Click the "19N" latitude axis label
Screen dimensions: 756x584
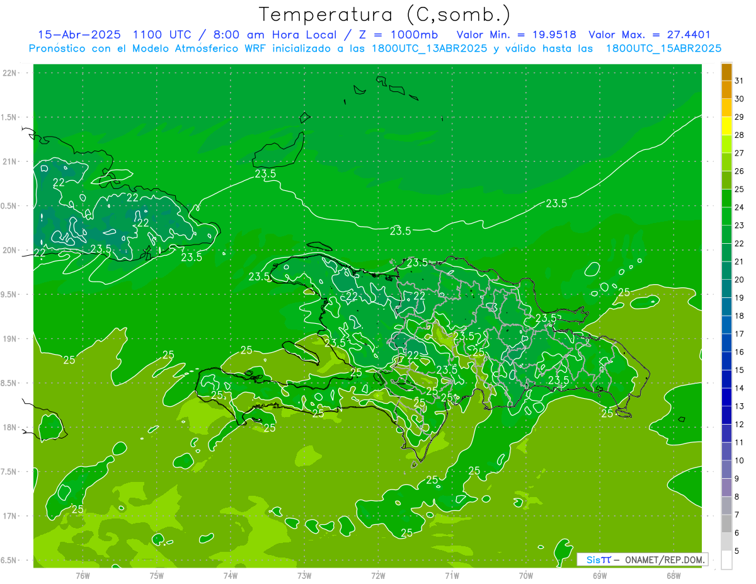(x=11, y=339)
